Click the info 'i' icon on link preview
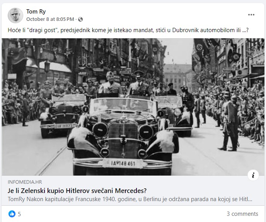The width and height of the screenshot is (266, 222). [253, 175]
